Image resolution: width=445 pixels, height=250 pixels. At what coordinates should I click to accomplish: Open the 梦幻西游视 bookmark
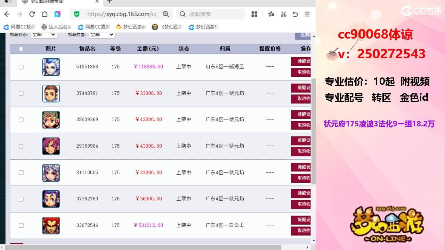pos(204,27)
